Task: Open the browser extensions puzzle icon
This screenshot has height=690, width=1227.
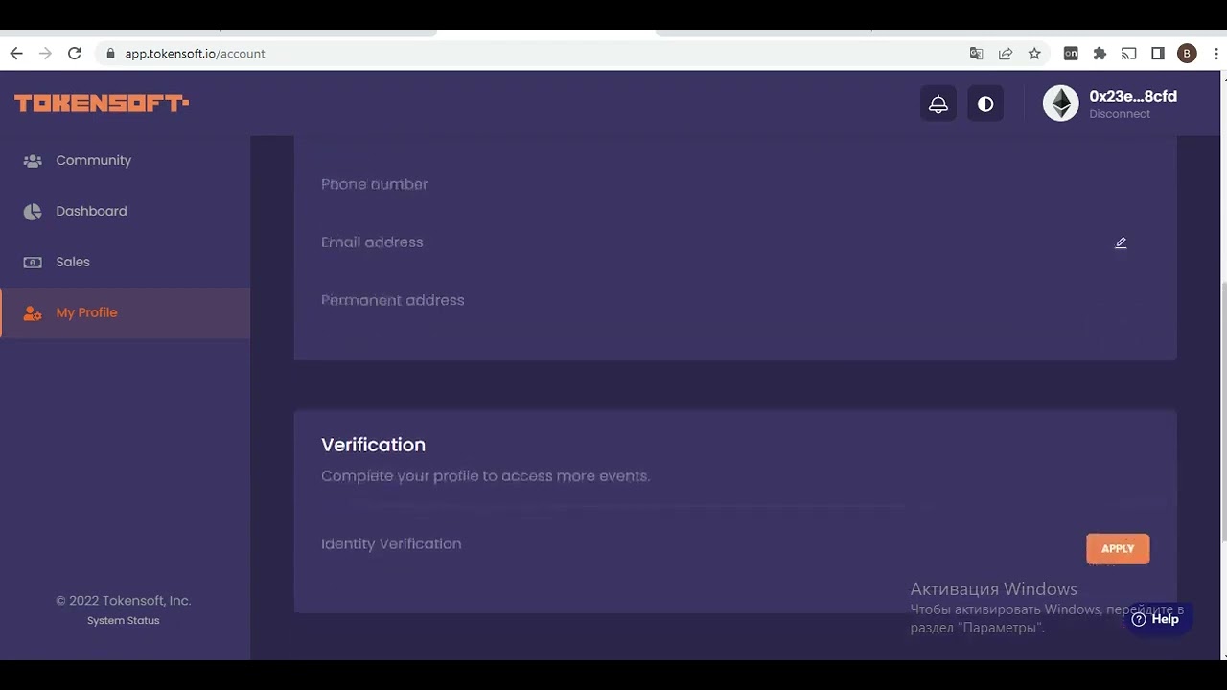Action: [1100, 54]
